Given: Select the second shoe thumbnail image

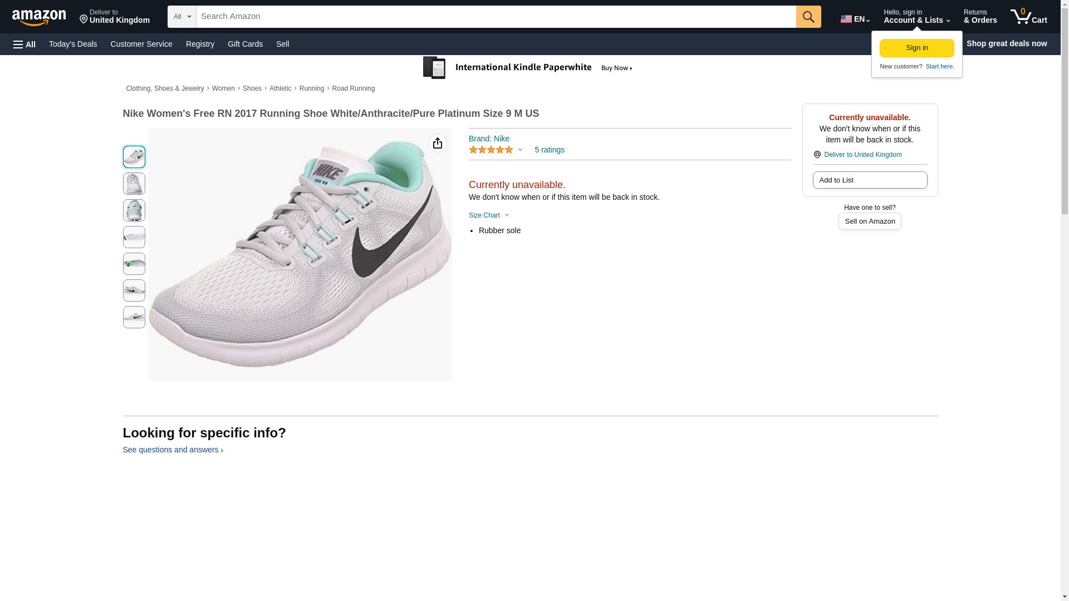Looking at the screenshot, I should (134, 184).
